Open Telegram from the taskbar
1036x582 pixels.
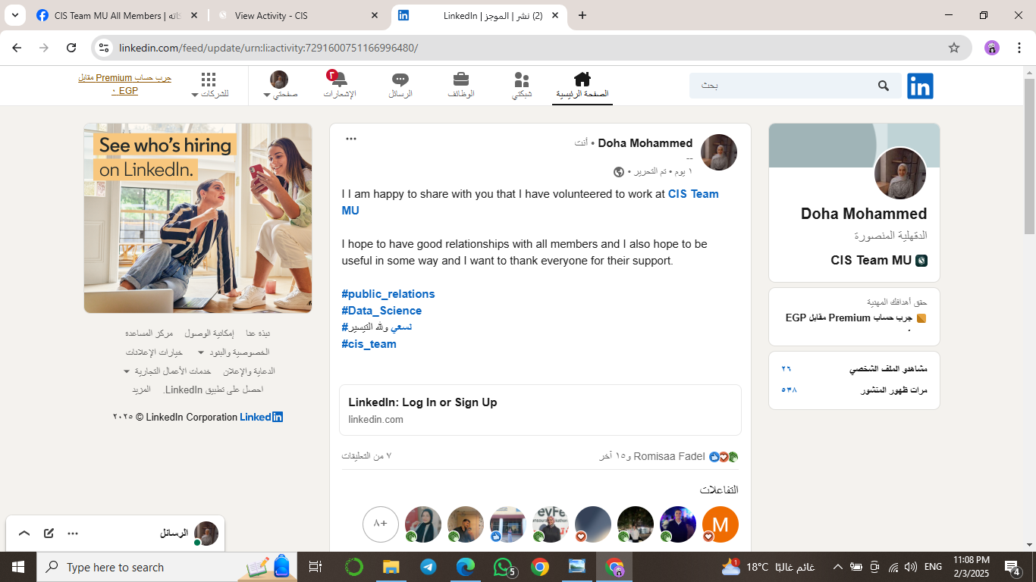point(428,567)
